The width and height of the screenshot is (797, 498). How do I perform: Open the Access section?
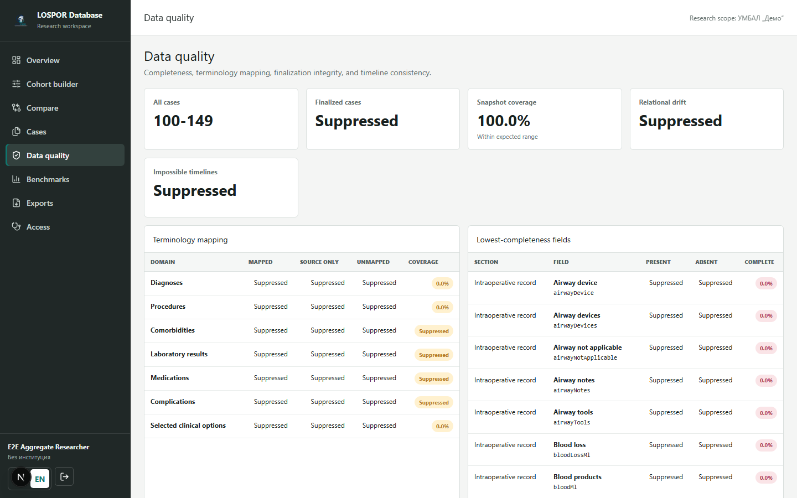65,227
